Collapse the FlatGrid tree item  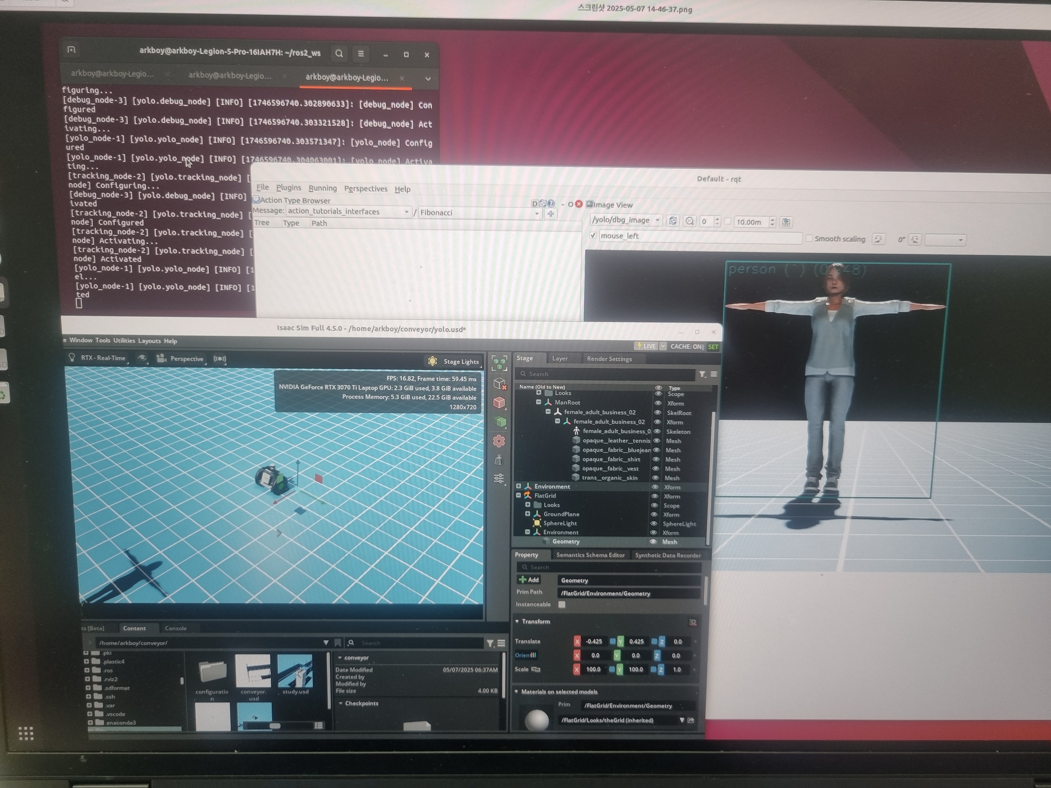pos(518,495)
